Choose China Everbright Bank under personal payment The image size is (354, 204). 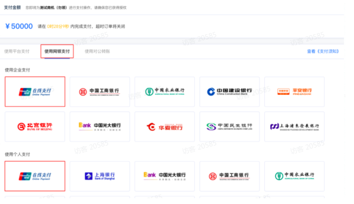pyautogui.click(x=165, y=176)
